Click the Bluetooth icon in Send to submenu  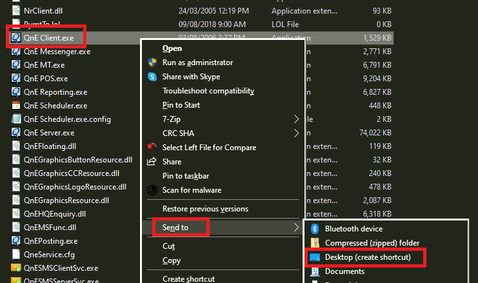(315, 229)
